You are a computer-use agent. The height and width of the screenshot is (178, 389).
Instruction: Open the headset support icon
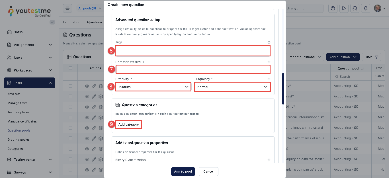(355, 8)
